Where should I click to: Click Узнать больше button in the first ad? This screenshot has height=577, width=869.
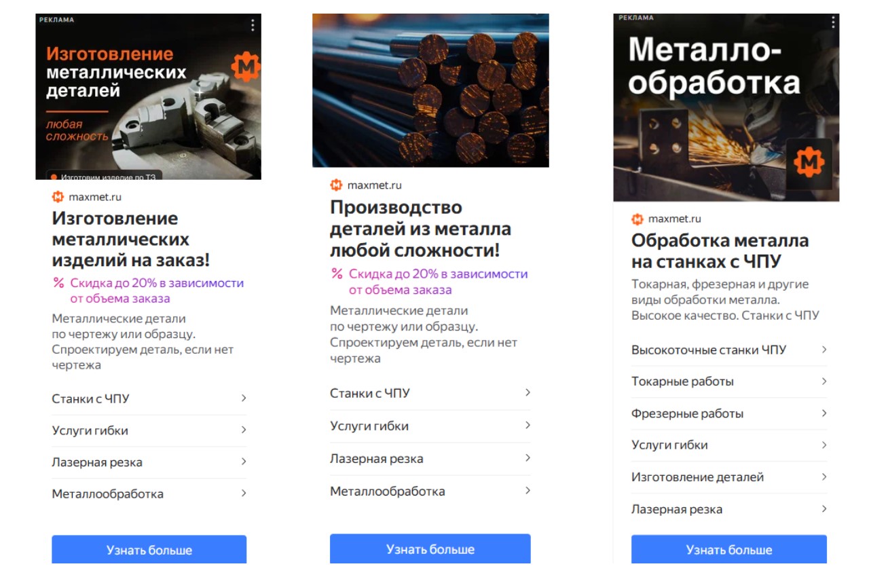pos(149,550)
